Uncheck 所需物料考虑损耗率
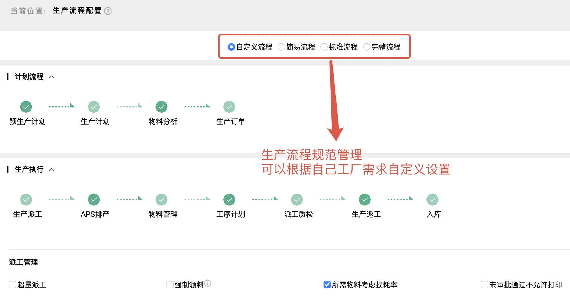570x297 pixels. (327, 285)
